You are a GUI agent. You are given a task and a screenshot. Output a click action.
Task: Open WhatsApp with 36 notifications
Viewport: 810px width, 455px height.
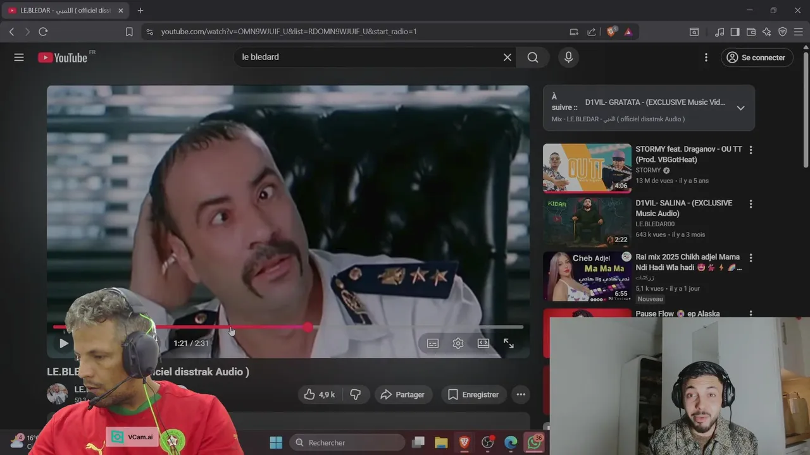534,442
